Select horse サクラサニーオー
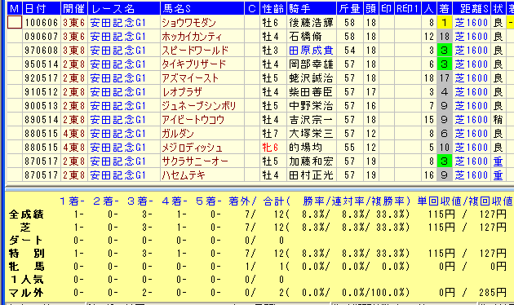 coord(195,161)
